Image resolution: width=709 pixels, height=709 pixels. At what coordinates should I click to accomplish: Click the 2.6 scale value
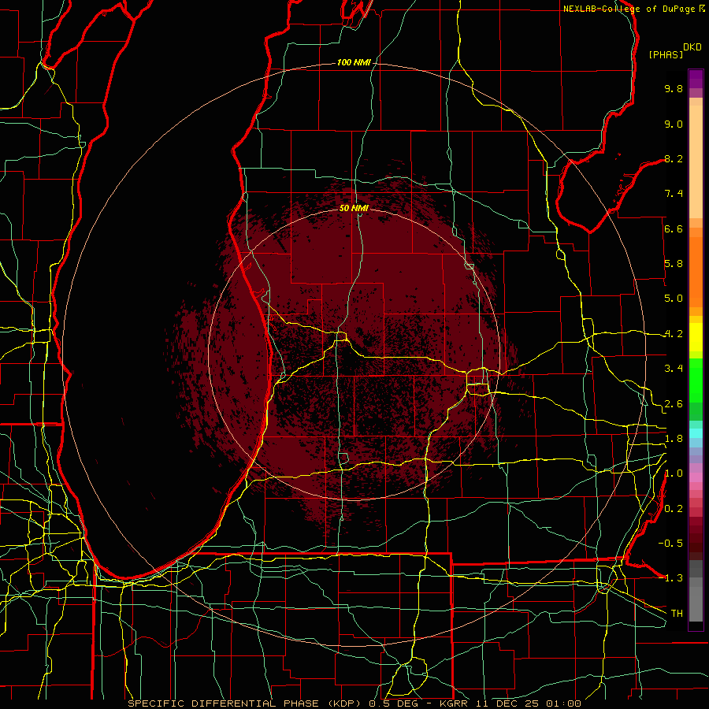tap(674, 404)
